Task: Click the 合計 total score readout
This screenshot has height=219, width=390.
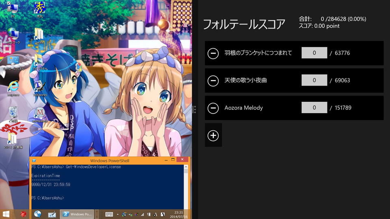Action: pos(332,19)
